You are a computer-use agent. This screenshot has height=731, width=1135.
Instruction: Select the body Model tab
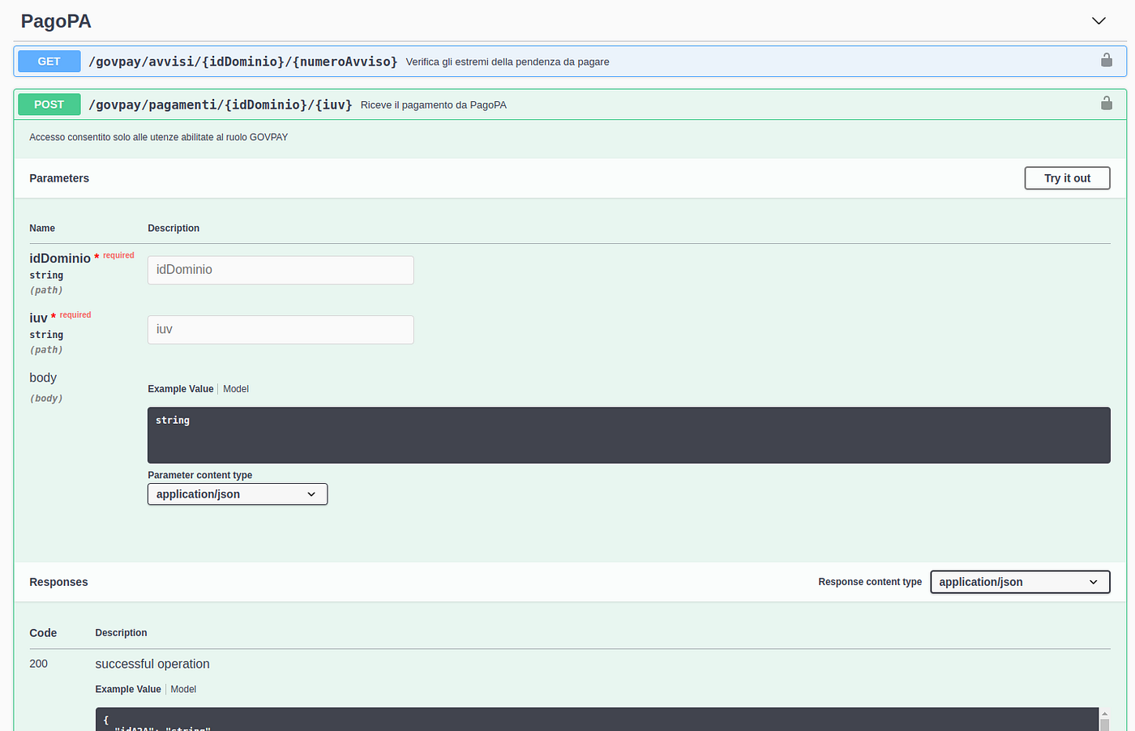coord(236,389)
